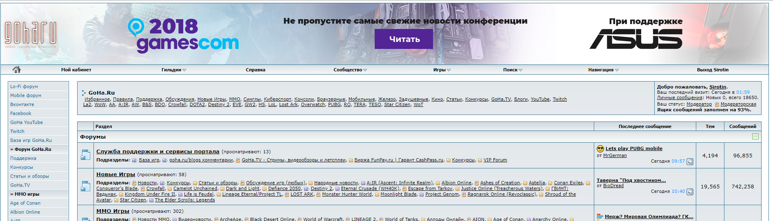Go to last post icon after Сегодня 10:40
Image resolution: width=773 pixels, height=221 pixels.
coord(690,192)
